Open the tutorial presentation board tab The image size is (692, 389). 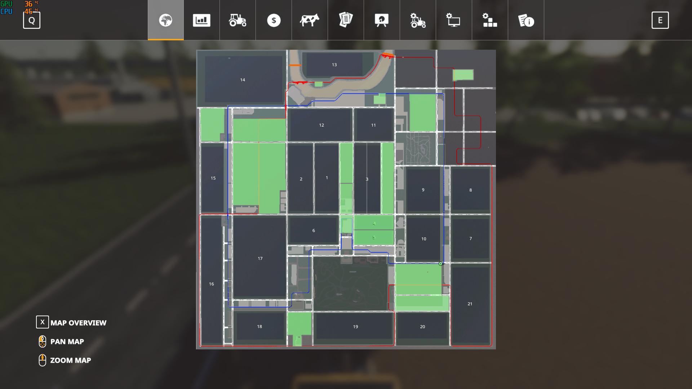[x=382, y=20]
